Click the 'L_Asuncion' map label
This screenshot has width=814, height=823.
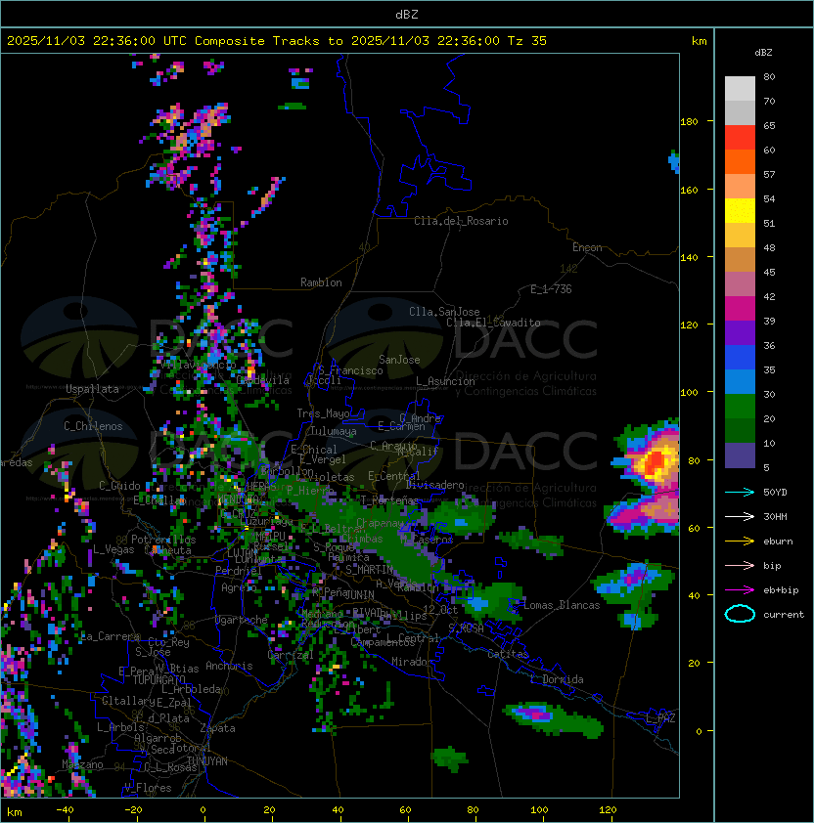tap(445, 381)
